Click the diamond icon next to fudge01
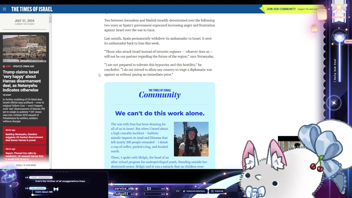352x198 pixels. click(136, 194)
